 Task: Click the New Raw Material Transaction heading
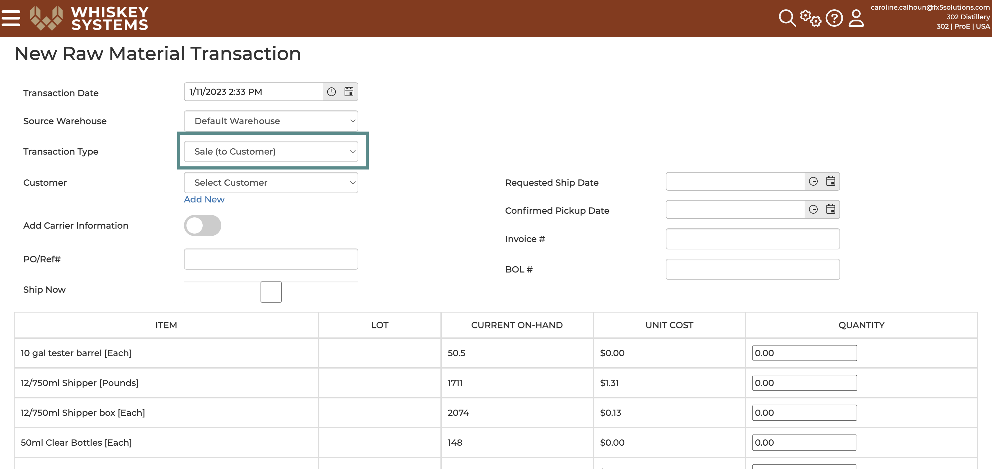pos(157,53)
